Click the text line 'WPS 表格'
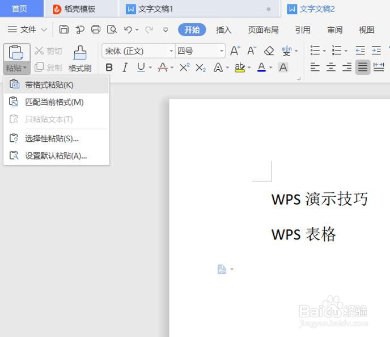 coord(303,234)
